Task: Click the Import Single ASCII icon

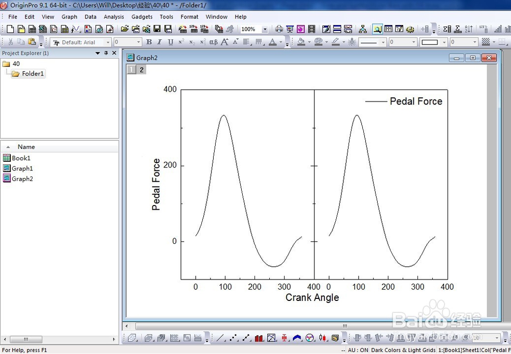Action: [x=194, y=29]
